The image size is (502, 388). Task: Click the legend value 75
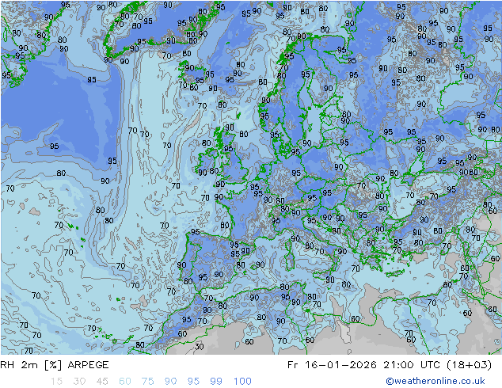pyautogui.click(x=147, y=381)
